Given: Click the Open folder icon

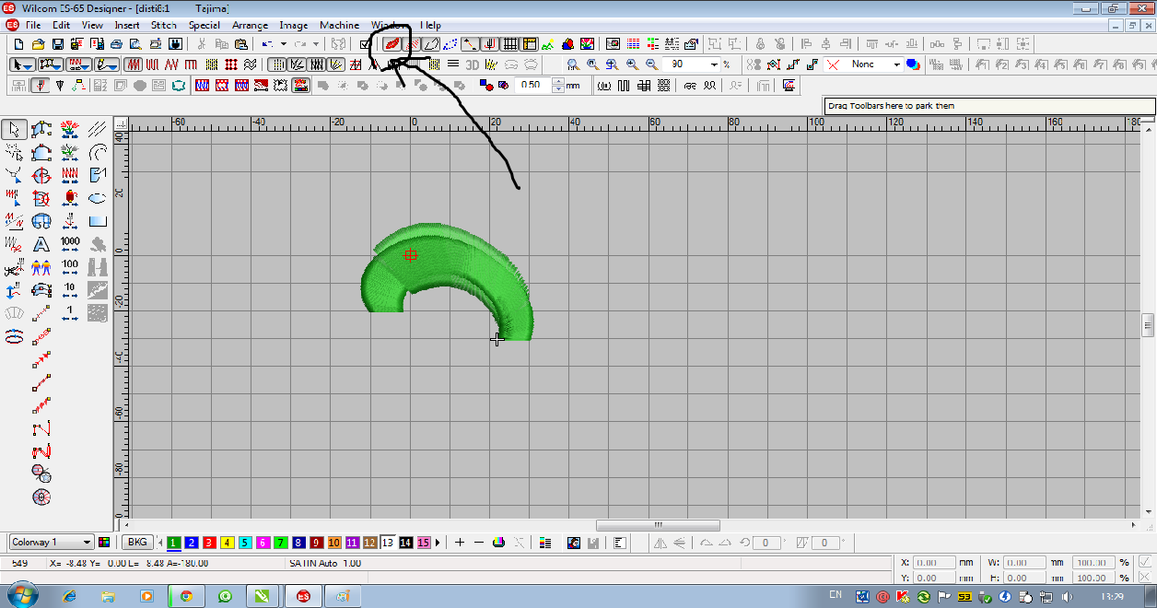Looking at the screenshot, I should point(38,44).
